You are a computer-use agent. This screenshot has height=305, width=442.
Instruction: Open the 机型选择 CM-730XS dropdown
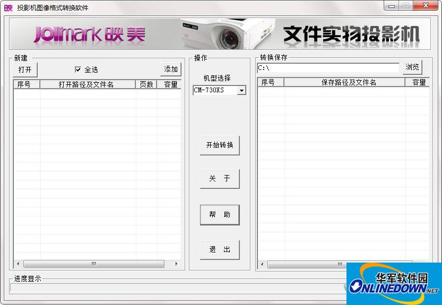(x=241, y=91)
